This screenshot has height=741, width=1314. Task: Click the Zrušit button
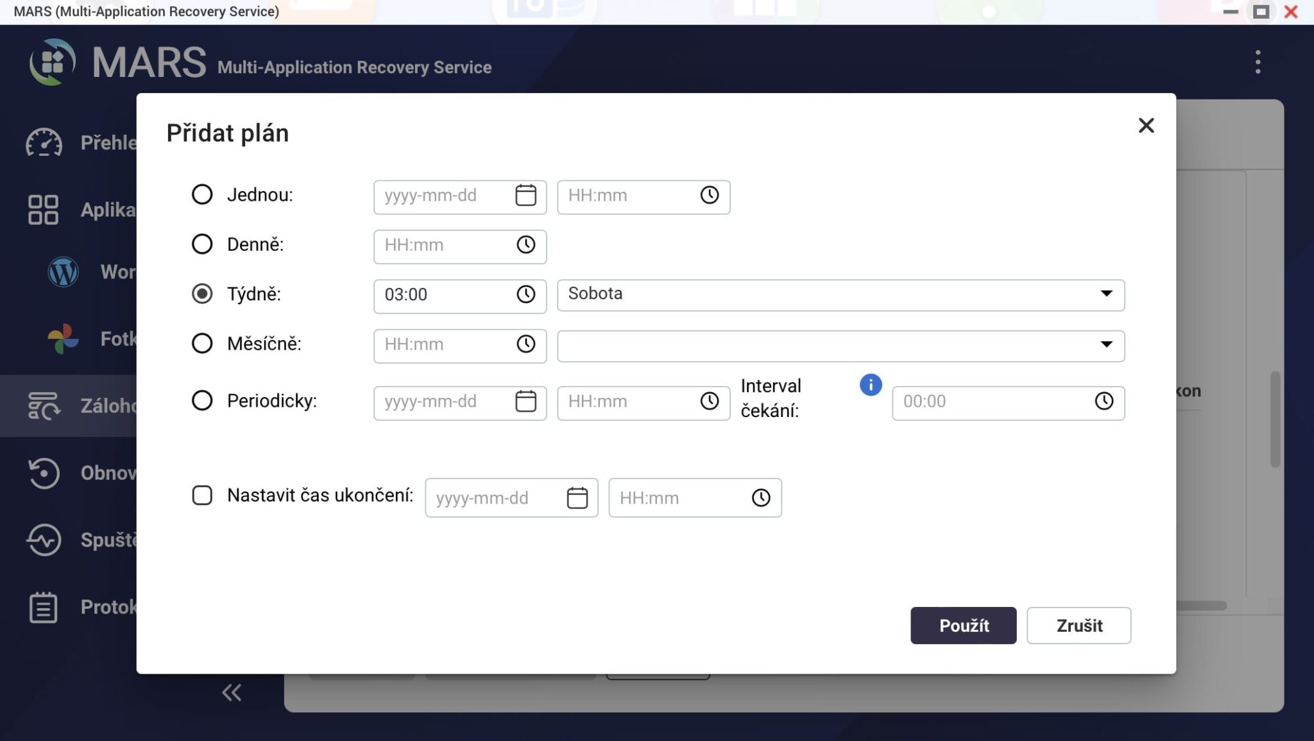[x=1079, y=626]
